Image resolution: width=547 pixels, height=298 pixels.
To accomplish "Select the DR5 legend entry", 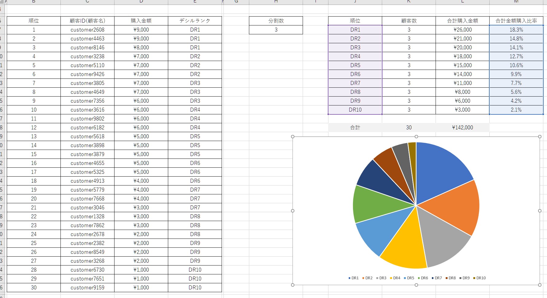I will (x=409, y=278).
